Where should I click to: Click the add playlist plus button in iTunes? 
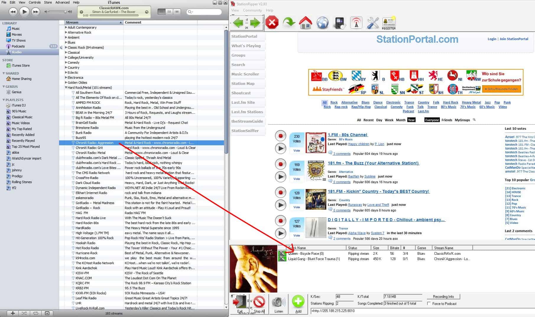click(13, 313)
